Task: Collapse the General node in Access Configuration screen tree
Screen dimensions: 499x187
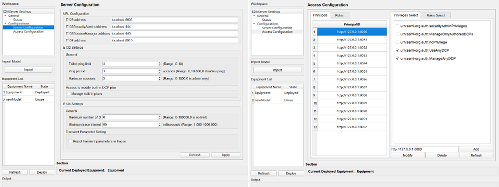Action: (254, 15)
